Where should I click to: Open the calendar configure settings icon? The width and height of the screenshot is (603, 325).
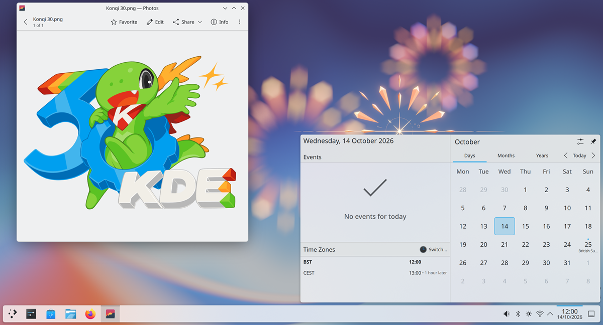pyautogui.click(x=580, y=142)
